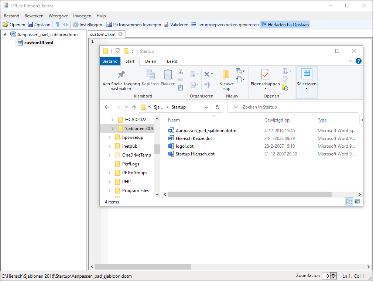Click Aan Snelle toegang vastmaken pin

[121, 80]
